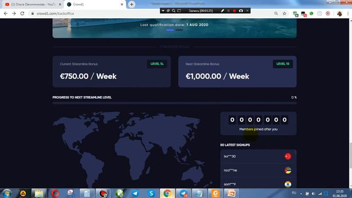
Task: Go back to previous page in Chrome
Action: 5,13
